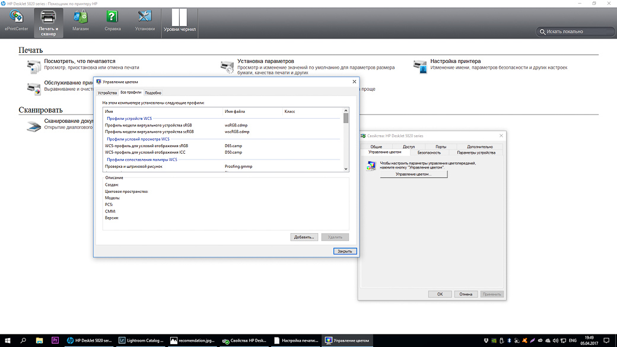Click the Закрыть button
Image resolution: width=617 pixels, height=347 pixels.
[x=345, y=251]
